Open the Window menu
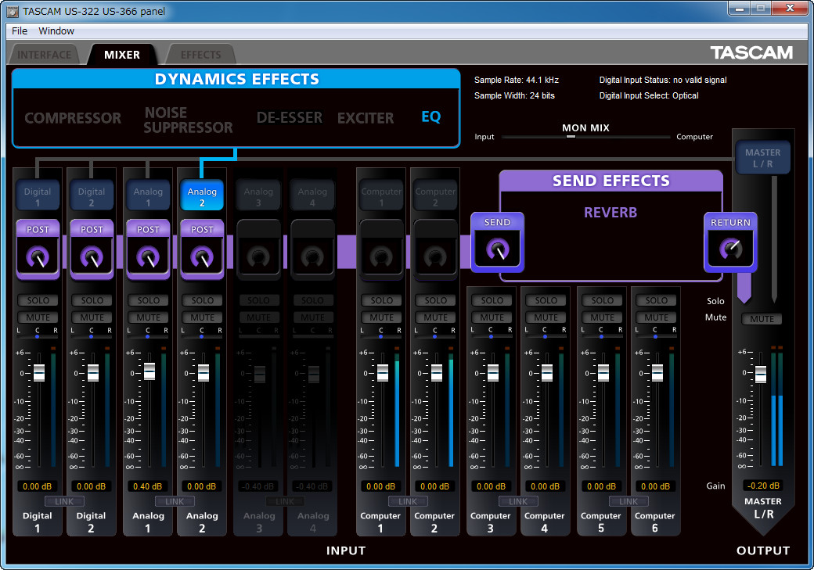Viewport: 814px width, 570px height. coord(56,31)
